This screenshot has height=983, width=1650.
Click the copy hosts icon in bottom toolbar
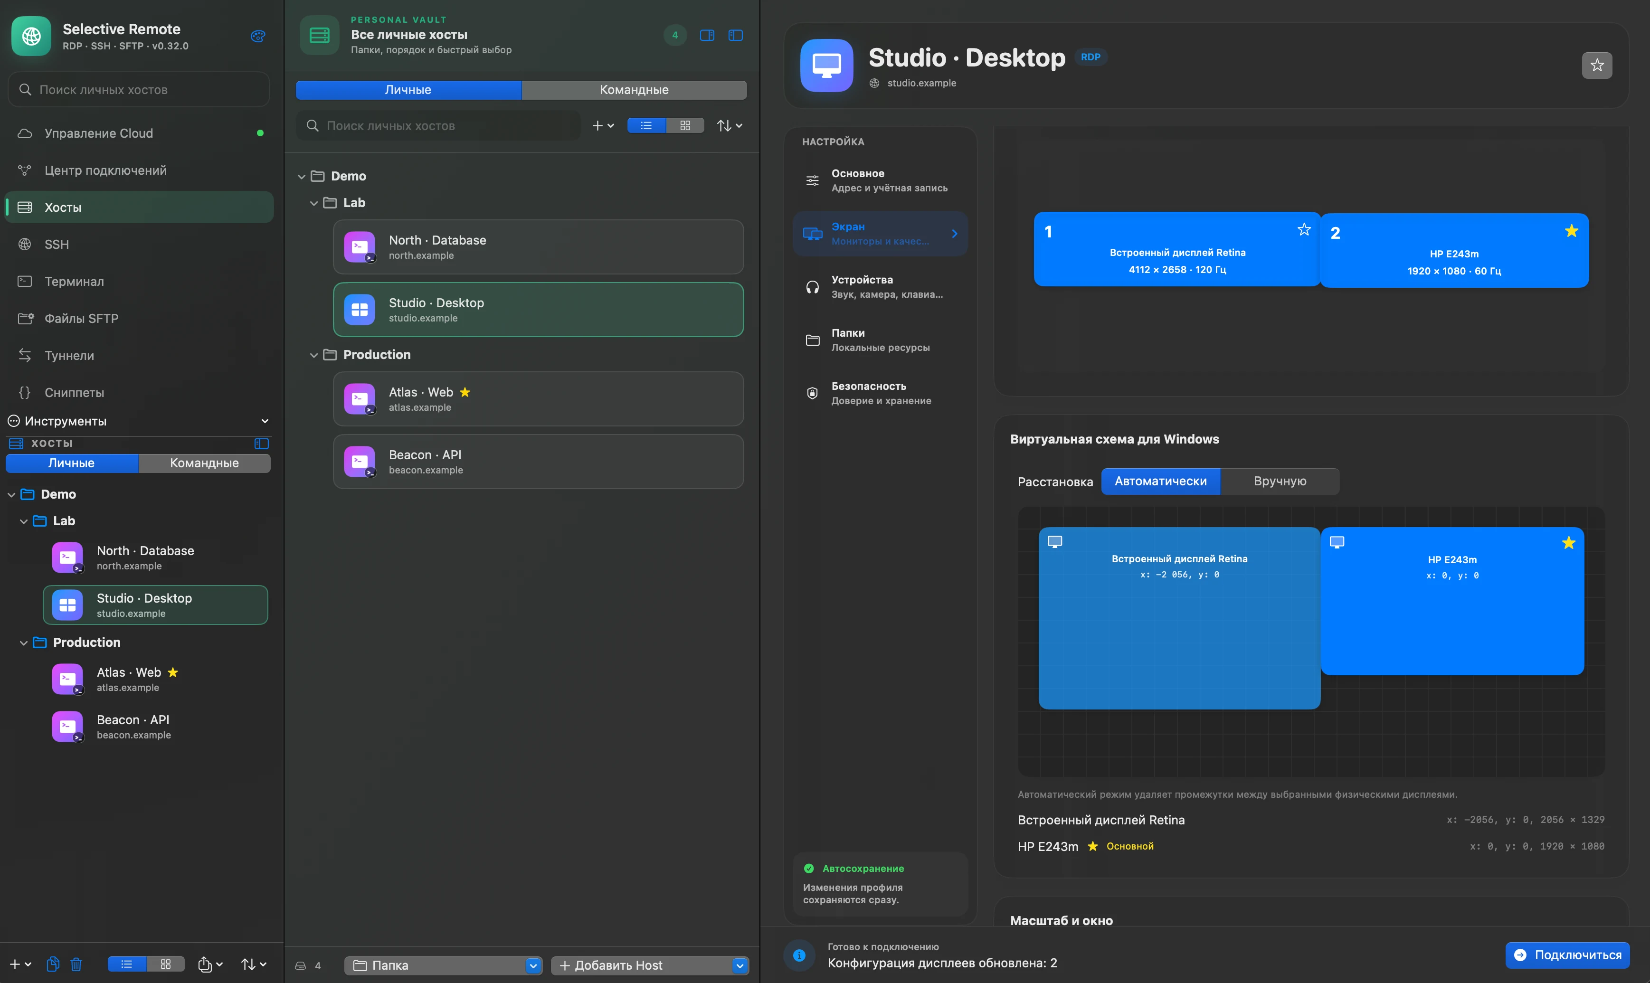tap(53, 964)
